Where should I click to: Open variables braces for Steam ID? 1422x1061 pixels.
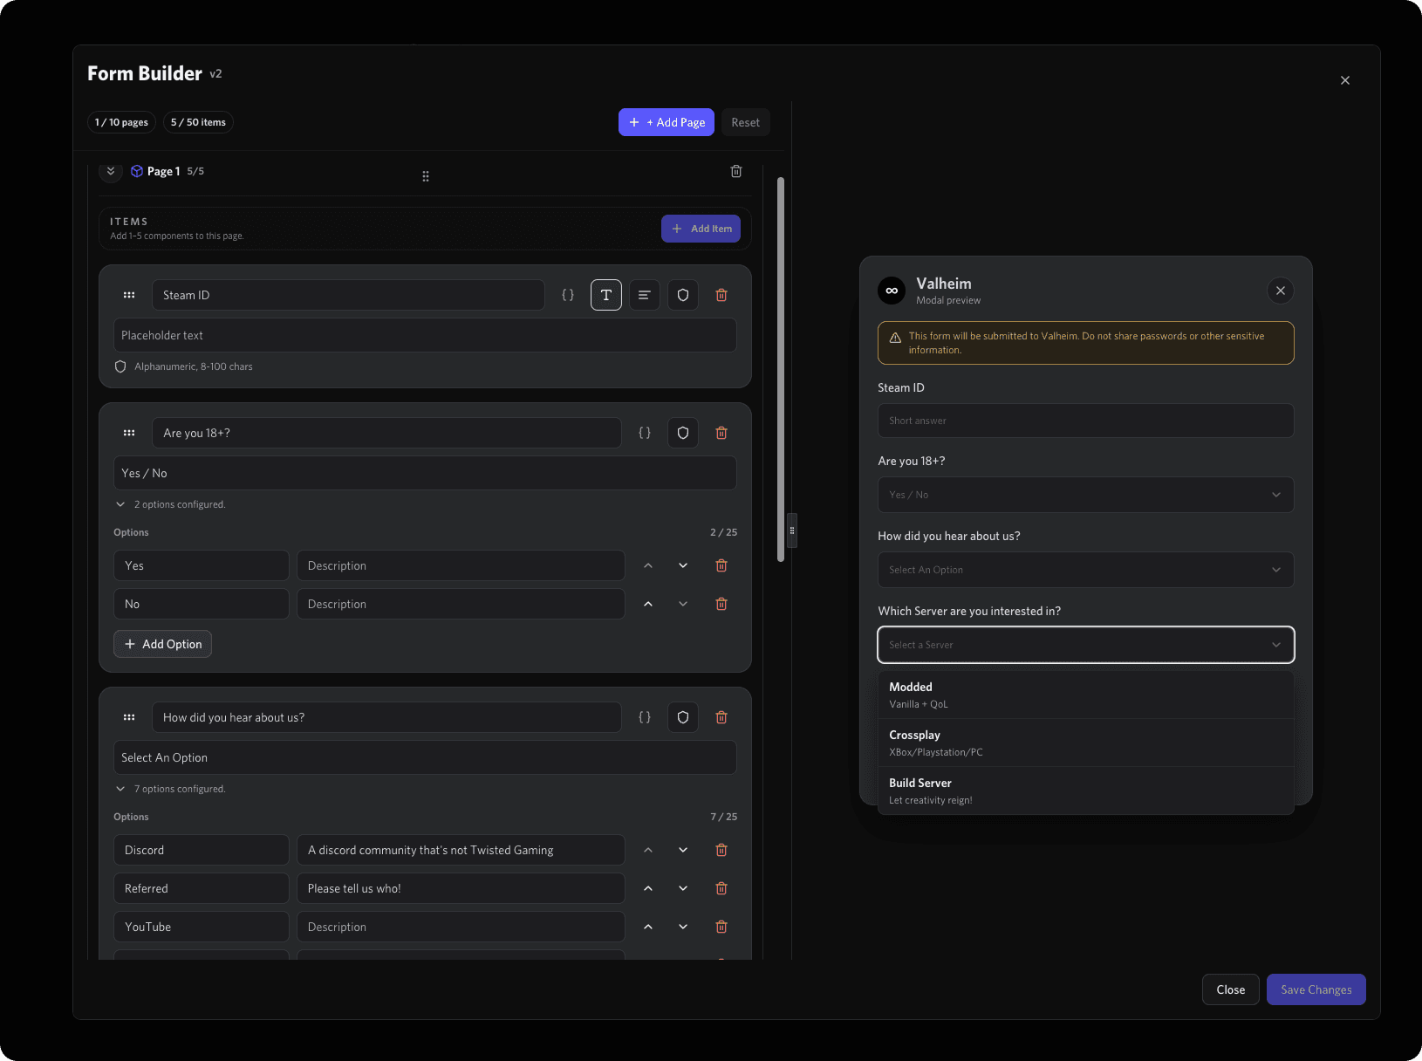coord(568,295)
